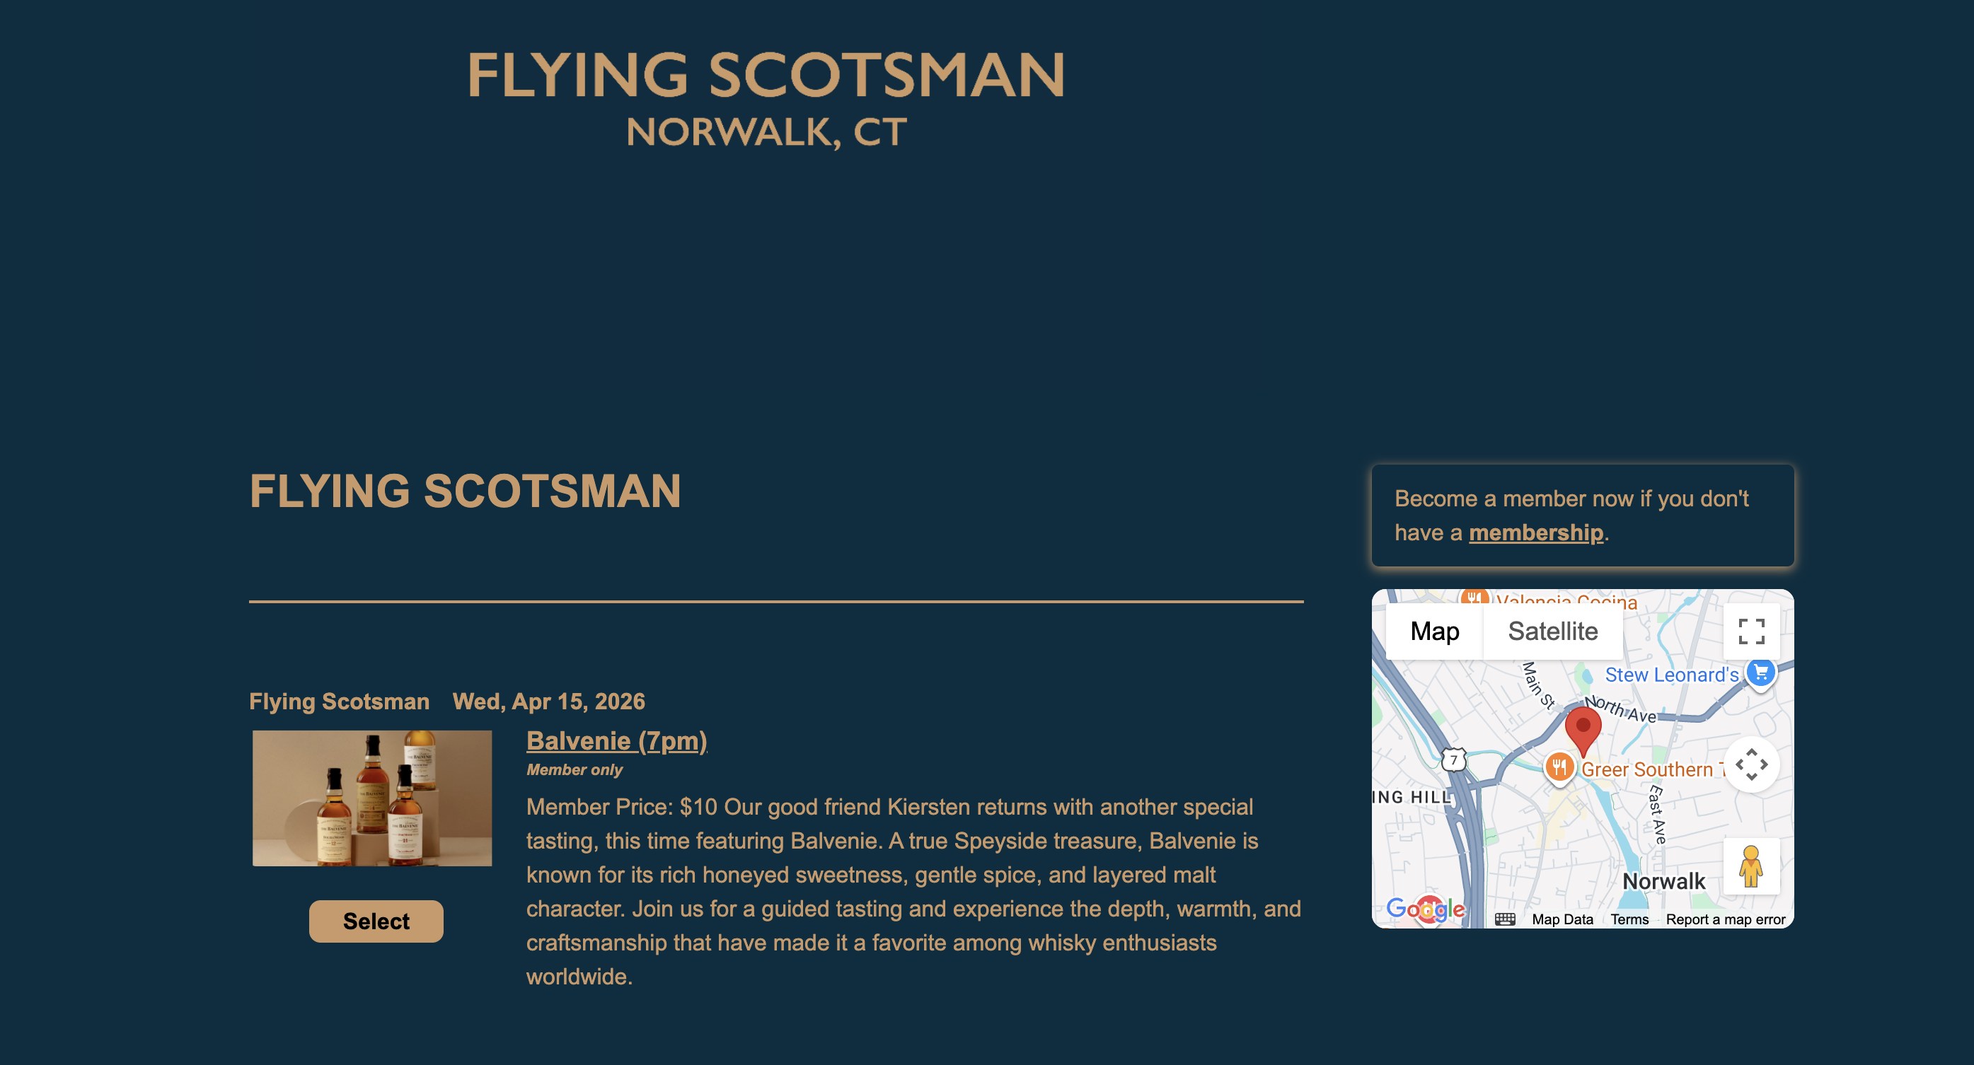Click the map camera pan control
The height and width of the screenshot is (1065, 1974).
(x=1751, y=764)
